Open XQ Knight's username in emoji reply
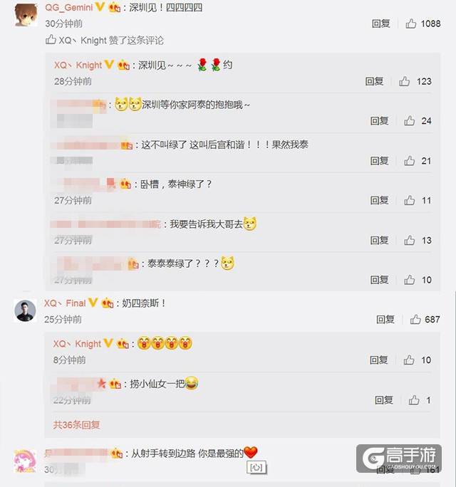The width and height of the screenshot is (456, 487). coord(77,344)
